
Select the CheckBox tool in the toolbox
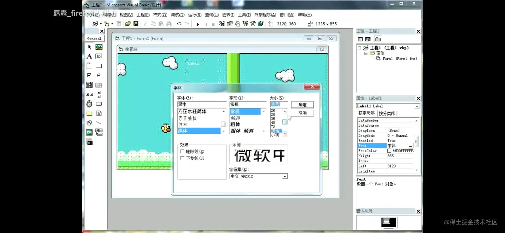point(90,75)
